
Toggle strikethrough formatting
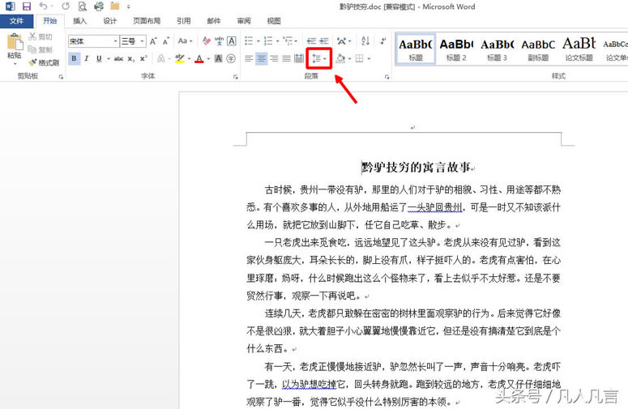tap(118, 58)
